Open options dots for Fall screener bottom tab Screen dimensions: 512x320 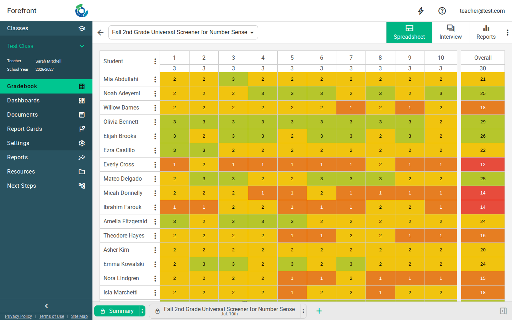pyautogui.click(x=303, y=311)
